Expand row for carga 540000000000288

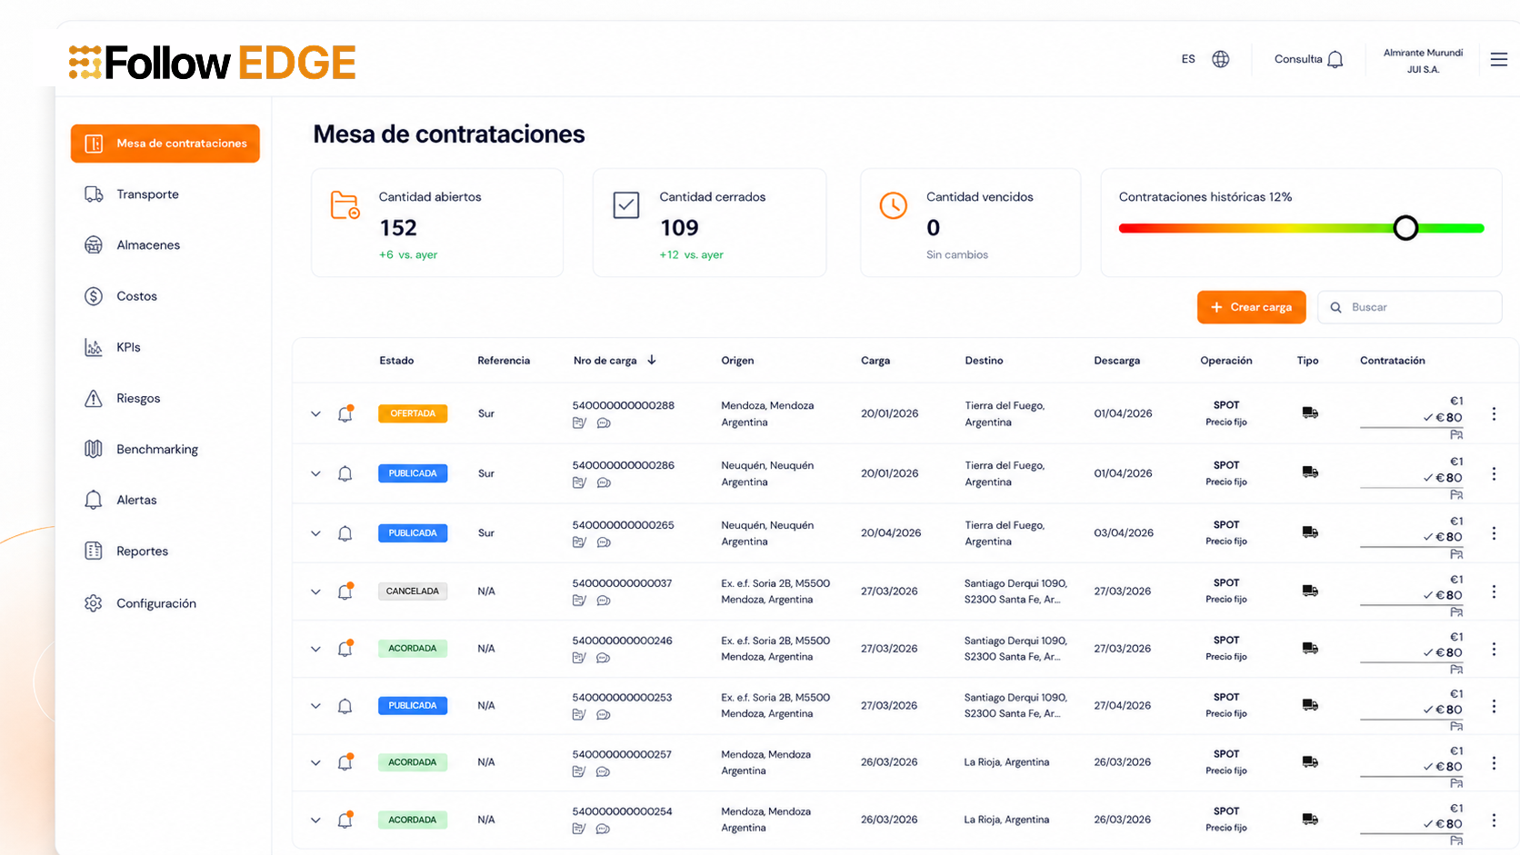315,414
